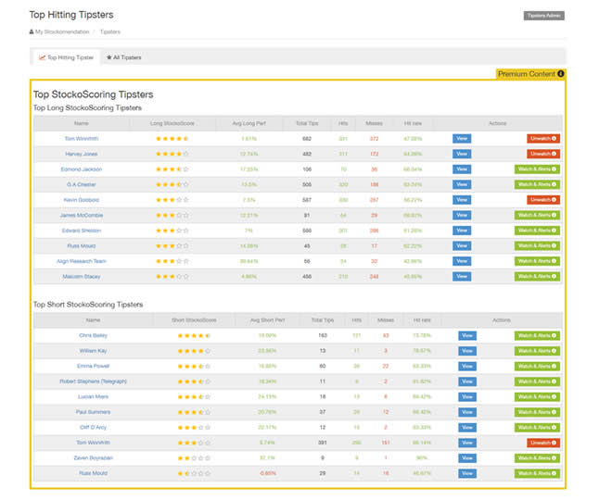Click Zaven Boyrazian's star rating
The width and height of the screenshot is (612, 500).
click(x=194, y=457)
